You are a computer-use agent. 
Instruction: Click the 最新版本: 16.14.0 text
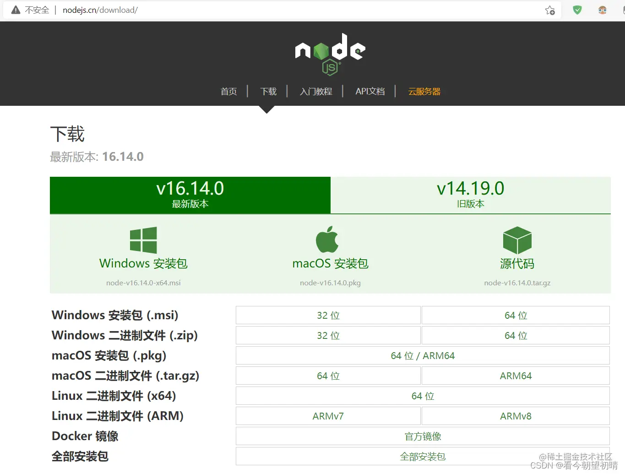tap(97, 157)
